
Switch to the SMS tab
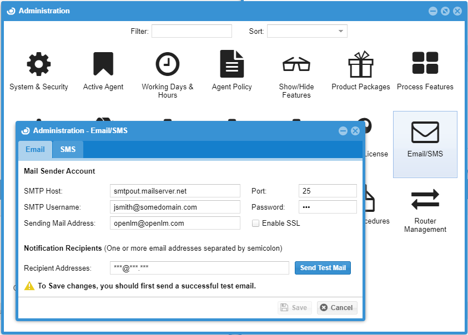click(68, 150)
